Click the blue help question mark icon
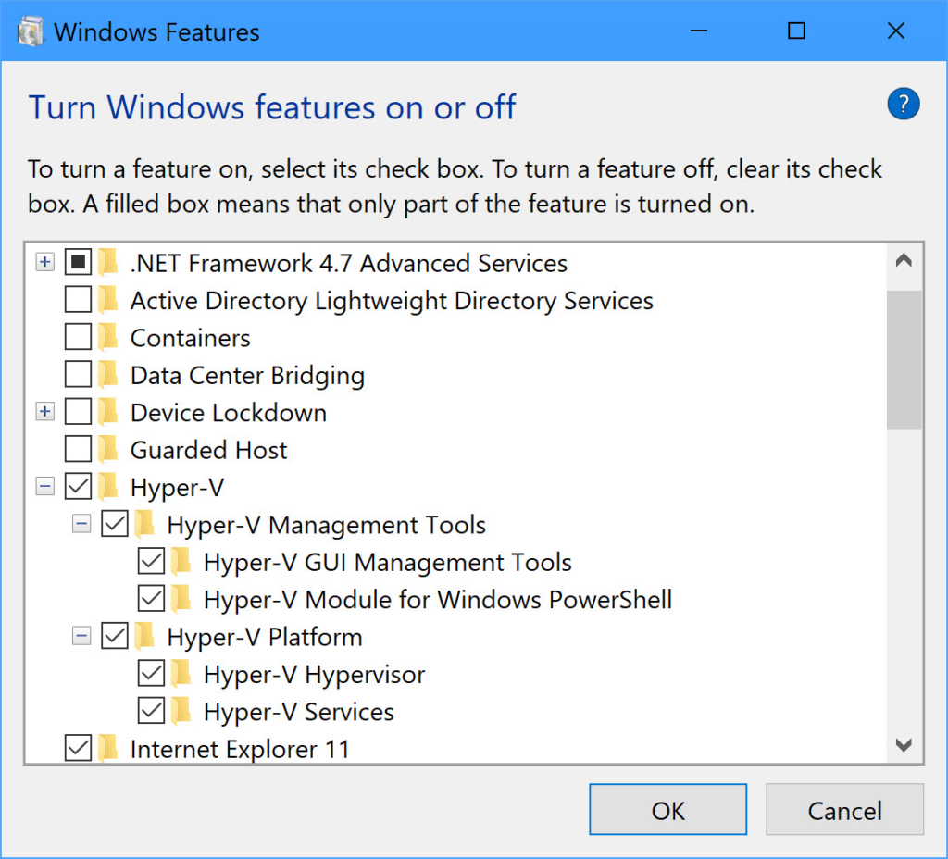This screenshot has width=948, height=859. pos(903,105)
